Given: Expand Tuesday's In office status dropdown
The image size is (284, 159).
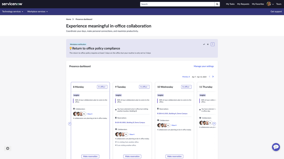Looking at the screenshot, I should click(x=144, y=87).
